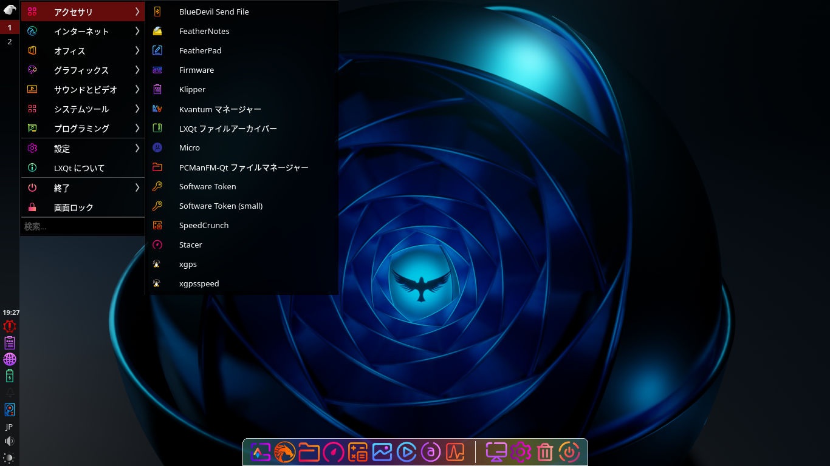
Task: Select the LXQt について menu entry
Action: [x=83, y=168]
